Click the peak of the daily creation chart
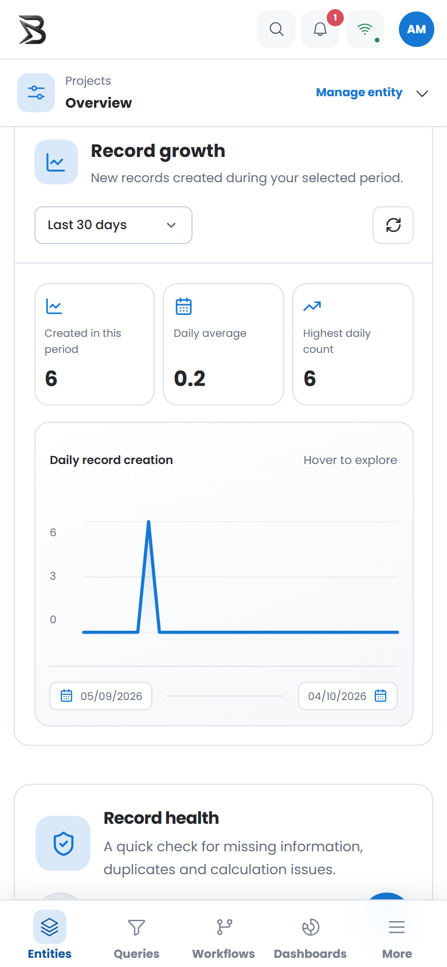The height and width of the screenshot is (967, 447). 148,522
